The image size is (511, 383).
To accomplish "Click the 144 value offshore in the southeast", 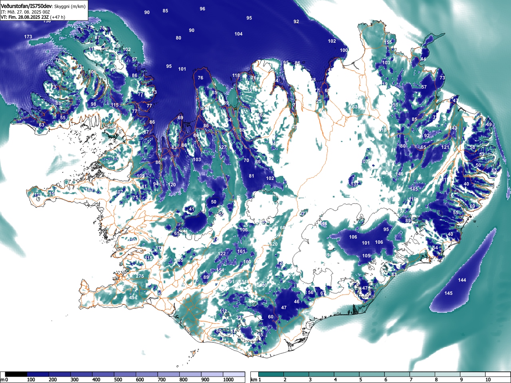I will pos(462,280).
